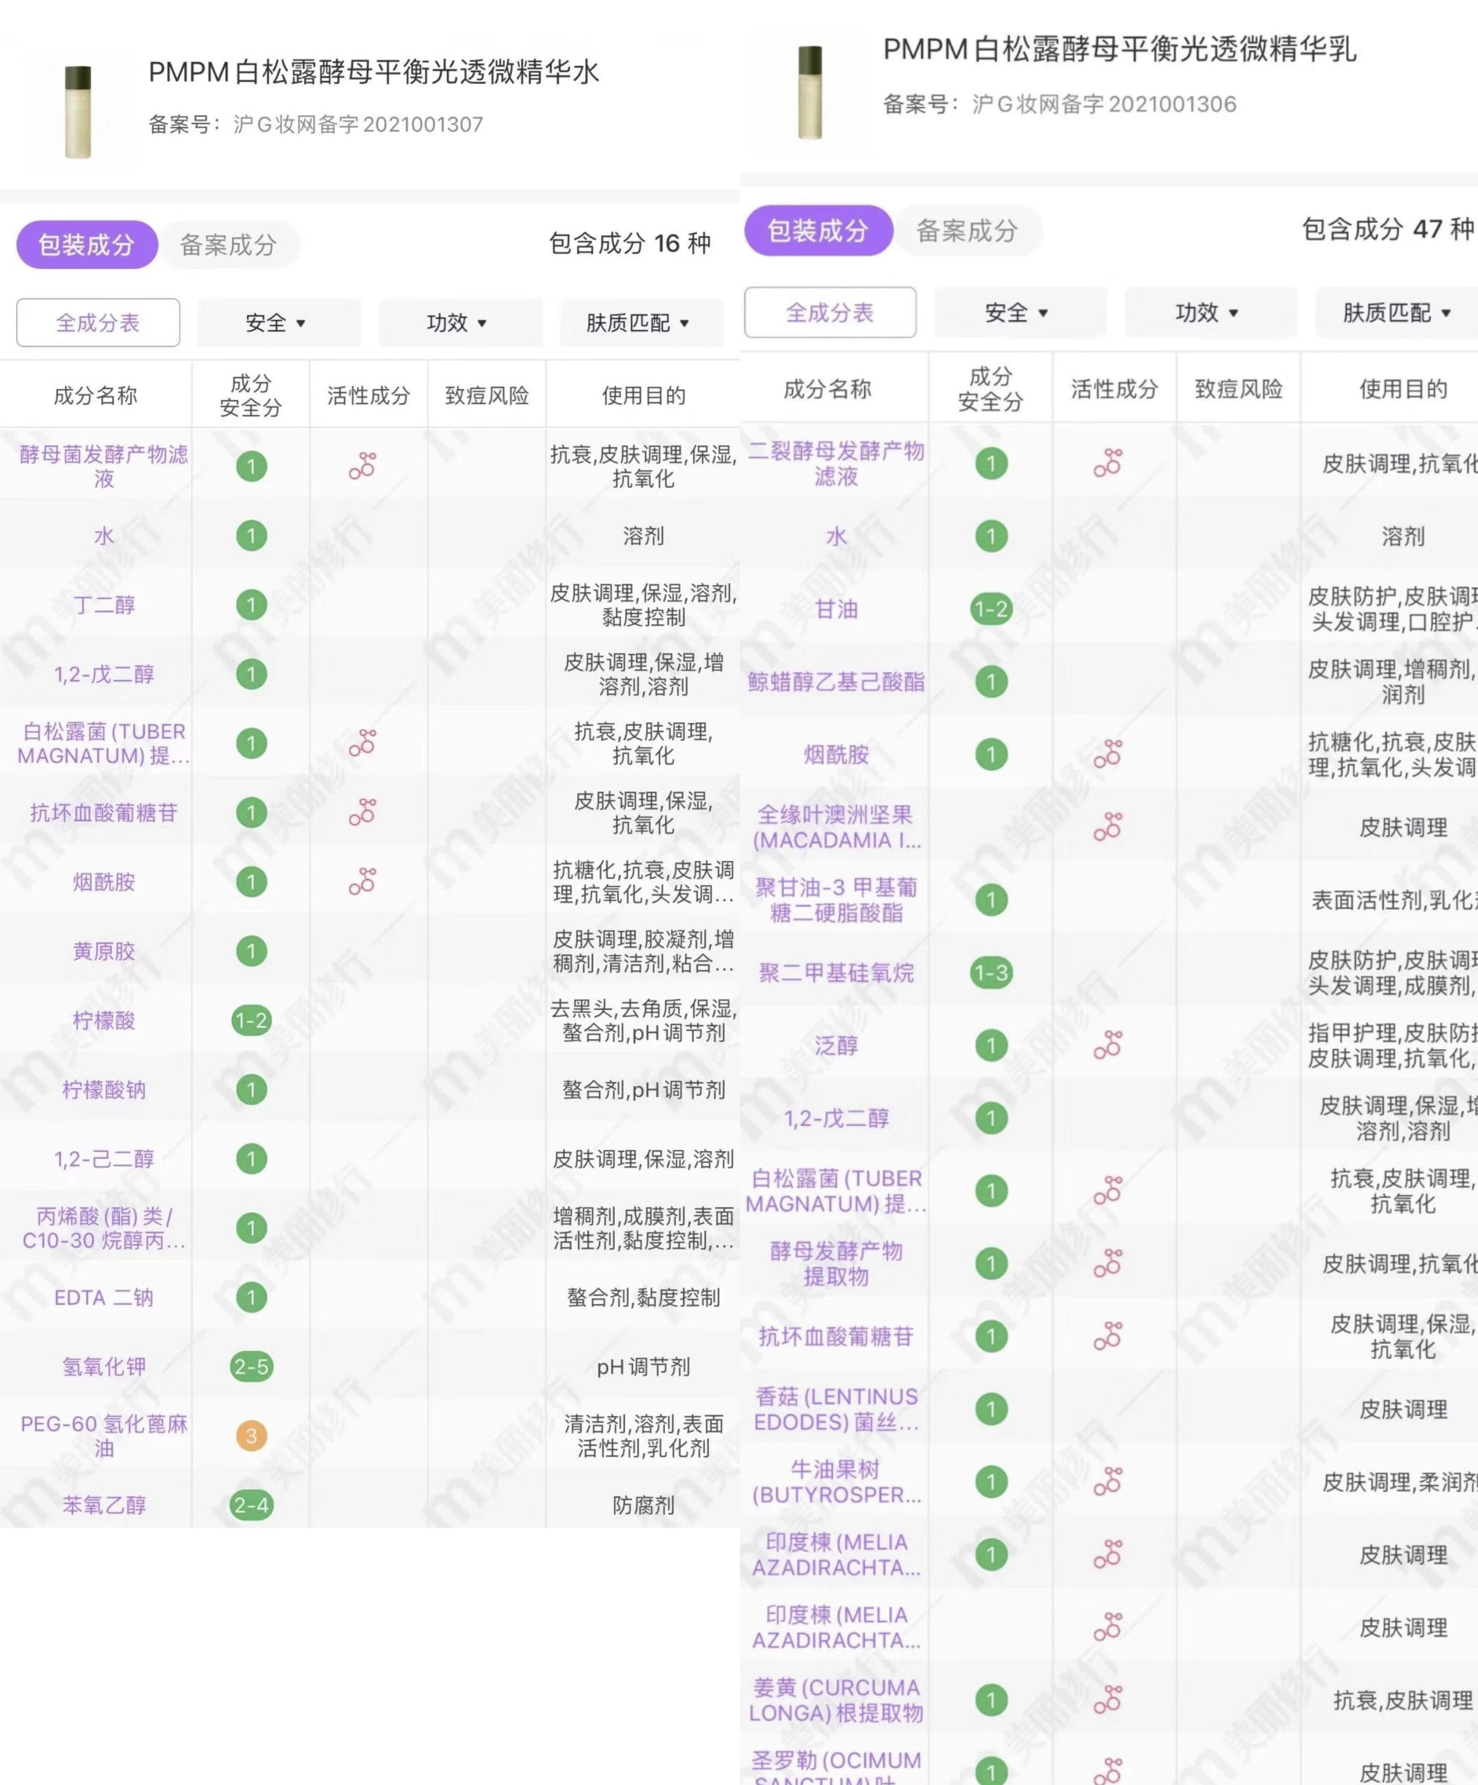
Task: Open ingredient link PEG-60 氢化蓖麻油
Action: [104, 1435]
